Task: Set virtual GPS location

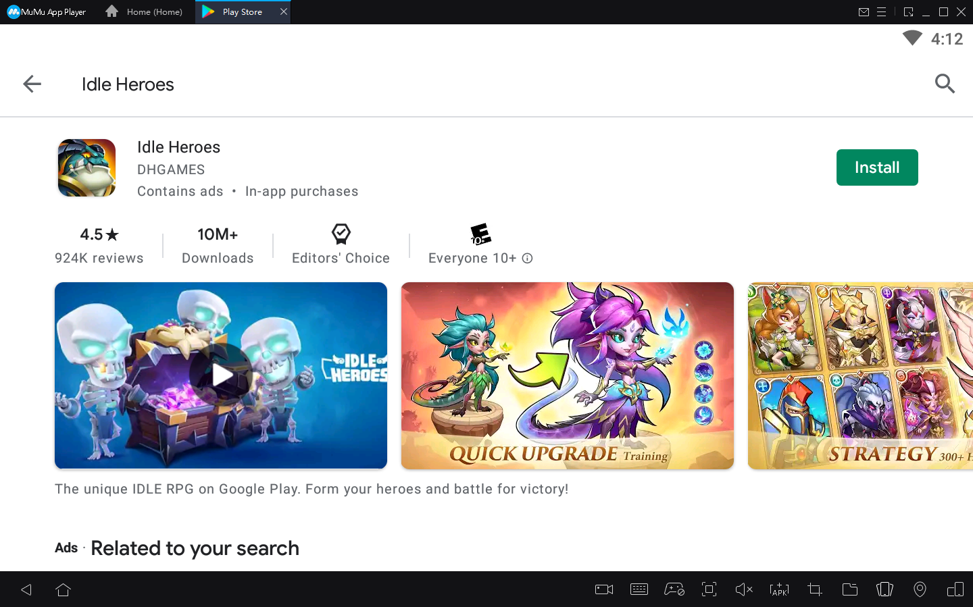Action: [920, 589]
